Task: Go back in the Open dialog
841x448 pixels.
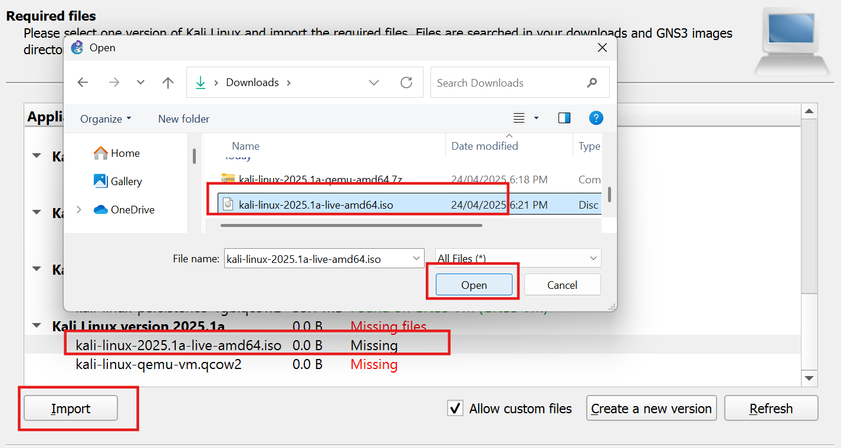Action: point(83,83)
